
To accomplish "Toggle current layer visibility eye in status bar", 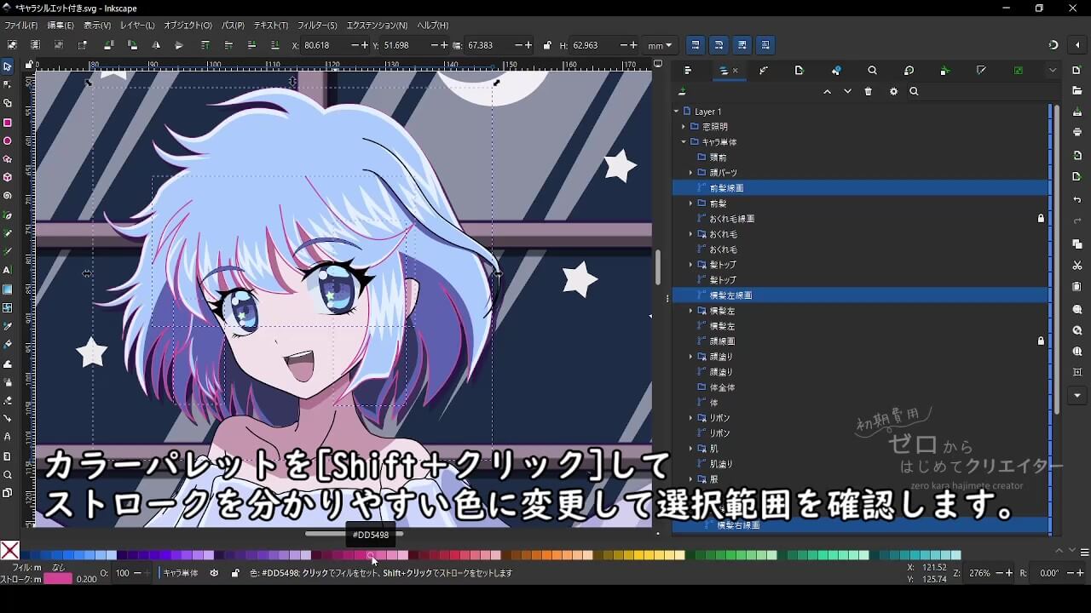I will click(x=214, y=574).
